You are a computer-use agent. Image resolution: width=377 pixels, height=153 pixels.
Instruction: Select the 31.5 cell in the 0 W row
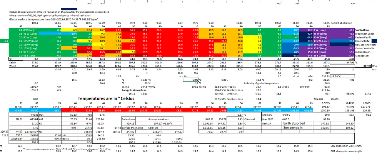pyautogui.click(x=128, y=30)
